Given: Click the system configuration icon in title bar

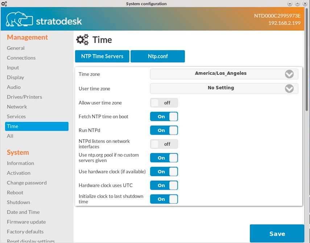Looking at the screenshot, I should pyautogui.click(x=4, y=4).
